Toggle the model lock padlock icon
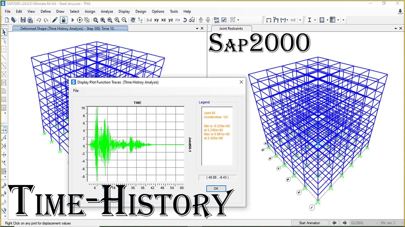This screenshot has width=405, height=227. pyautogui.click(x=64, y=20)
